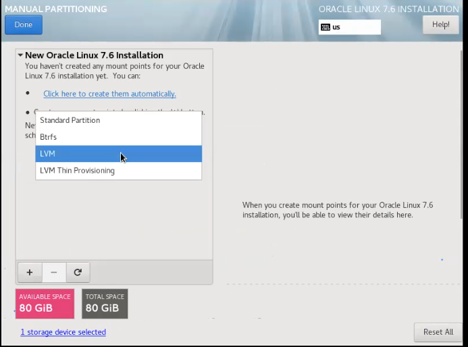Image resolution: width=468 pixels, height=347 pixels.
Task: Click the Done button
Action: point(24,25)
